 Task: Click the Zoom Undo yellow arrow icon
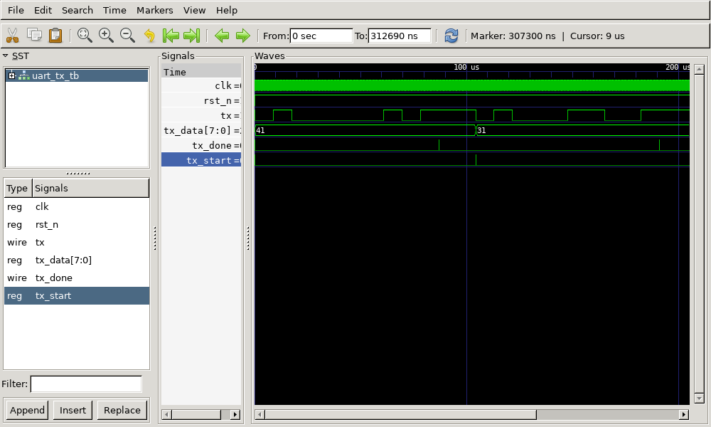[x=149, y=36]
